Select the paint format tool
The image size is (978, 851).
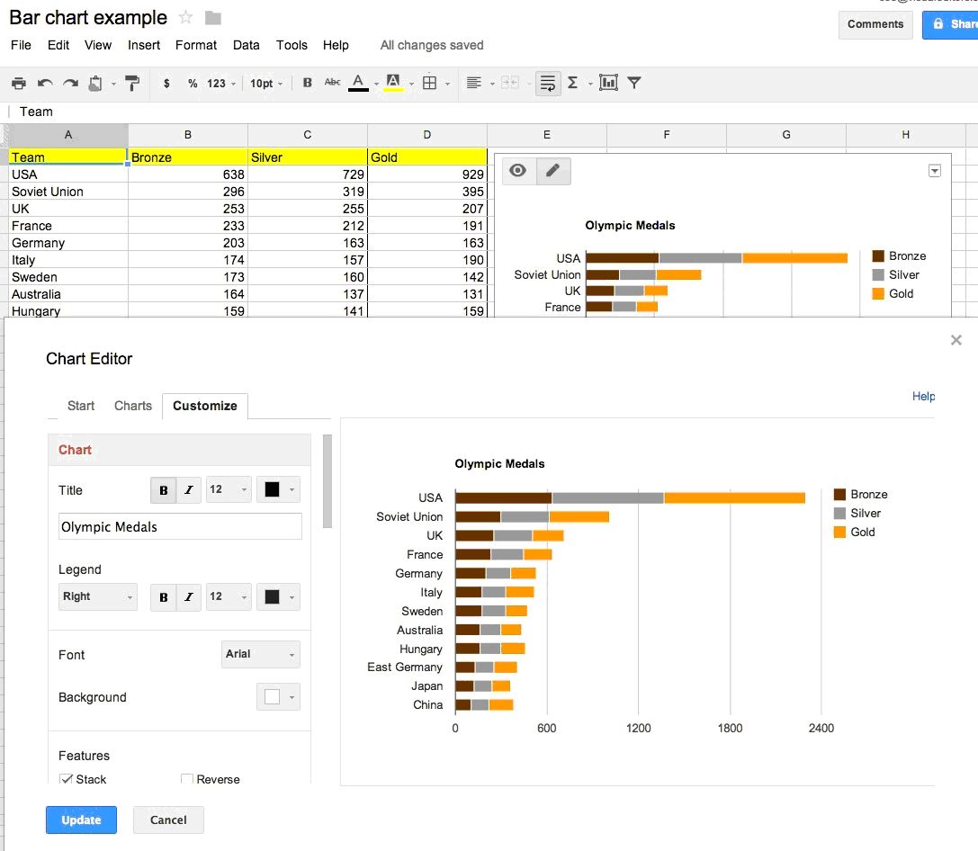(x=132, y=83)
